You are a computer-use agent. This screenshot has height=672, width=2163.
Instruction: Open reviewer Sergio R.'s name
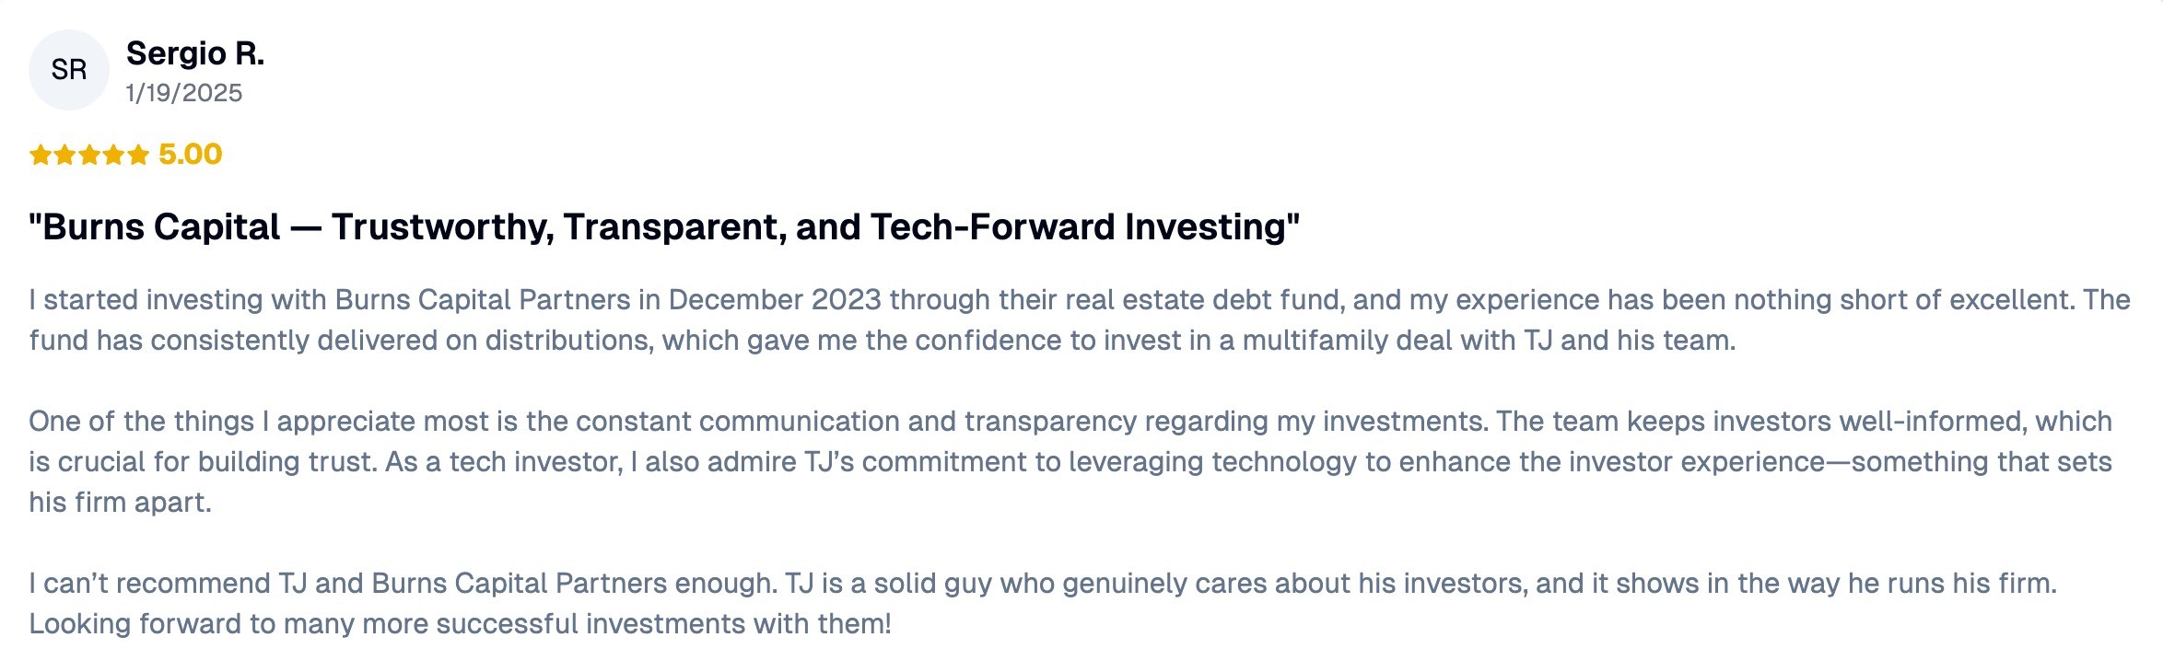195,53
